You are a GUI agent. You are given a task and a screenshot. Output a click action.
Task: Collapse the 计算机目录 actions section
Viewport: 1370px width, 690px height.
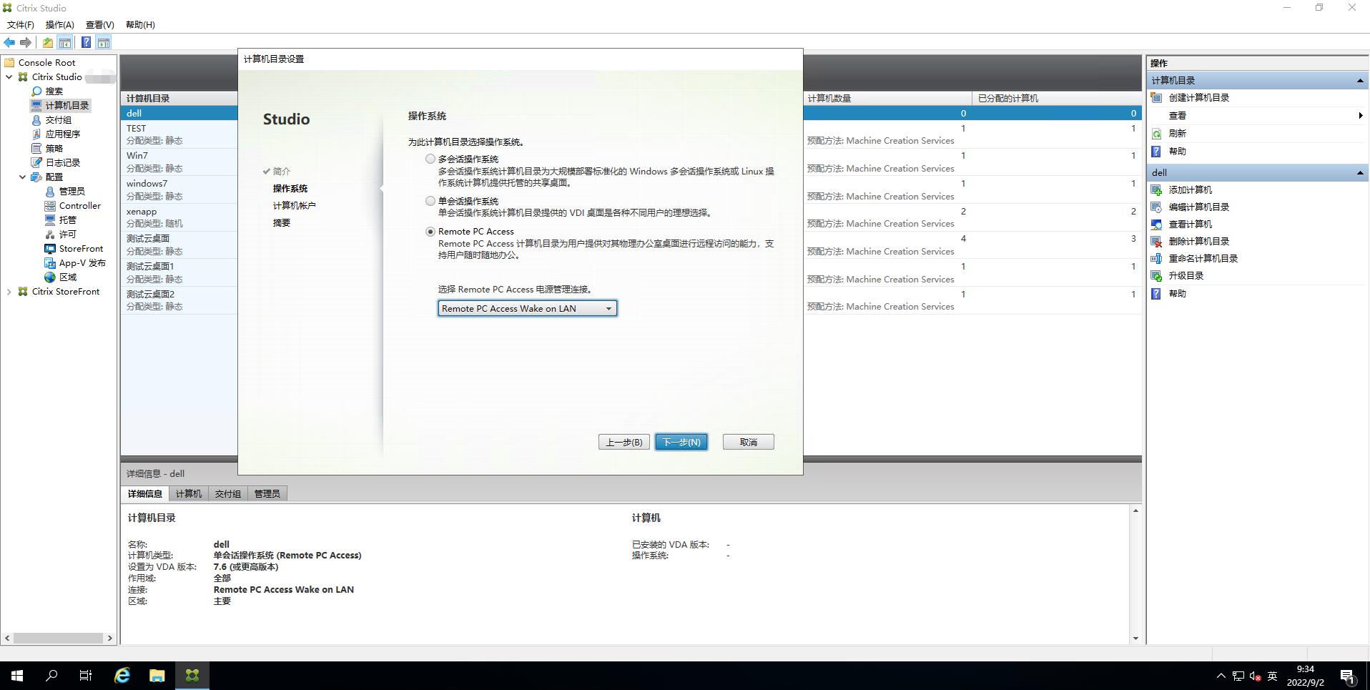(1359, 81)
